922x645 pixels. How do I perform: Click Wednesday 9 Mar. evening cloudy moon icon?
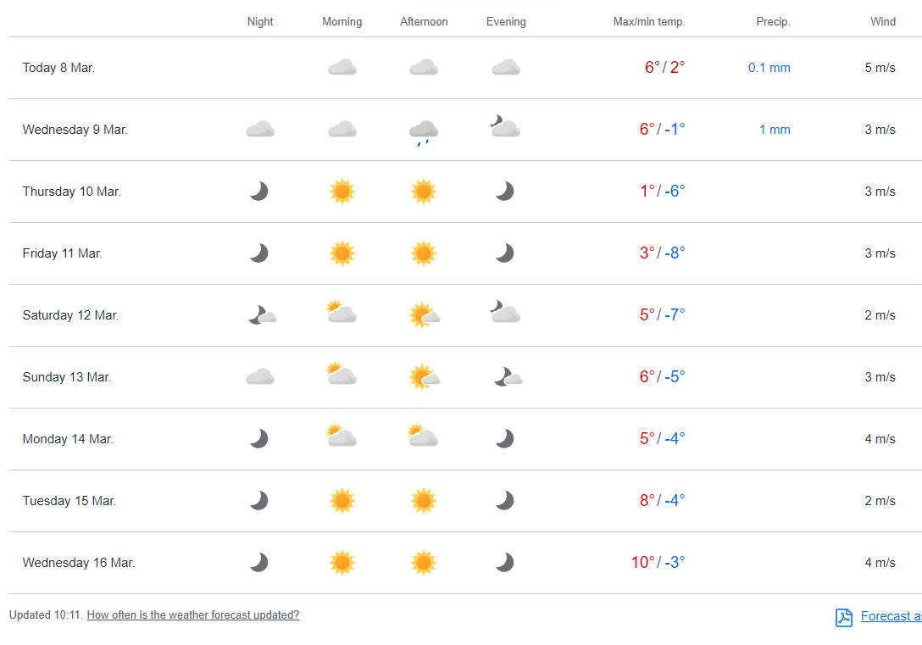pyautogui.click(x=505, y=128)
